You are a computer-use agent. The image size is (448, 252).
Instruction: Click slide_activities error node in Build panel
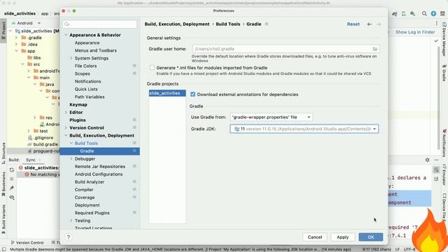(38, 168)
